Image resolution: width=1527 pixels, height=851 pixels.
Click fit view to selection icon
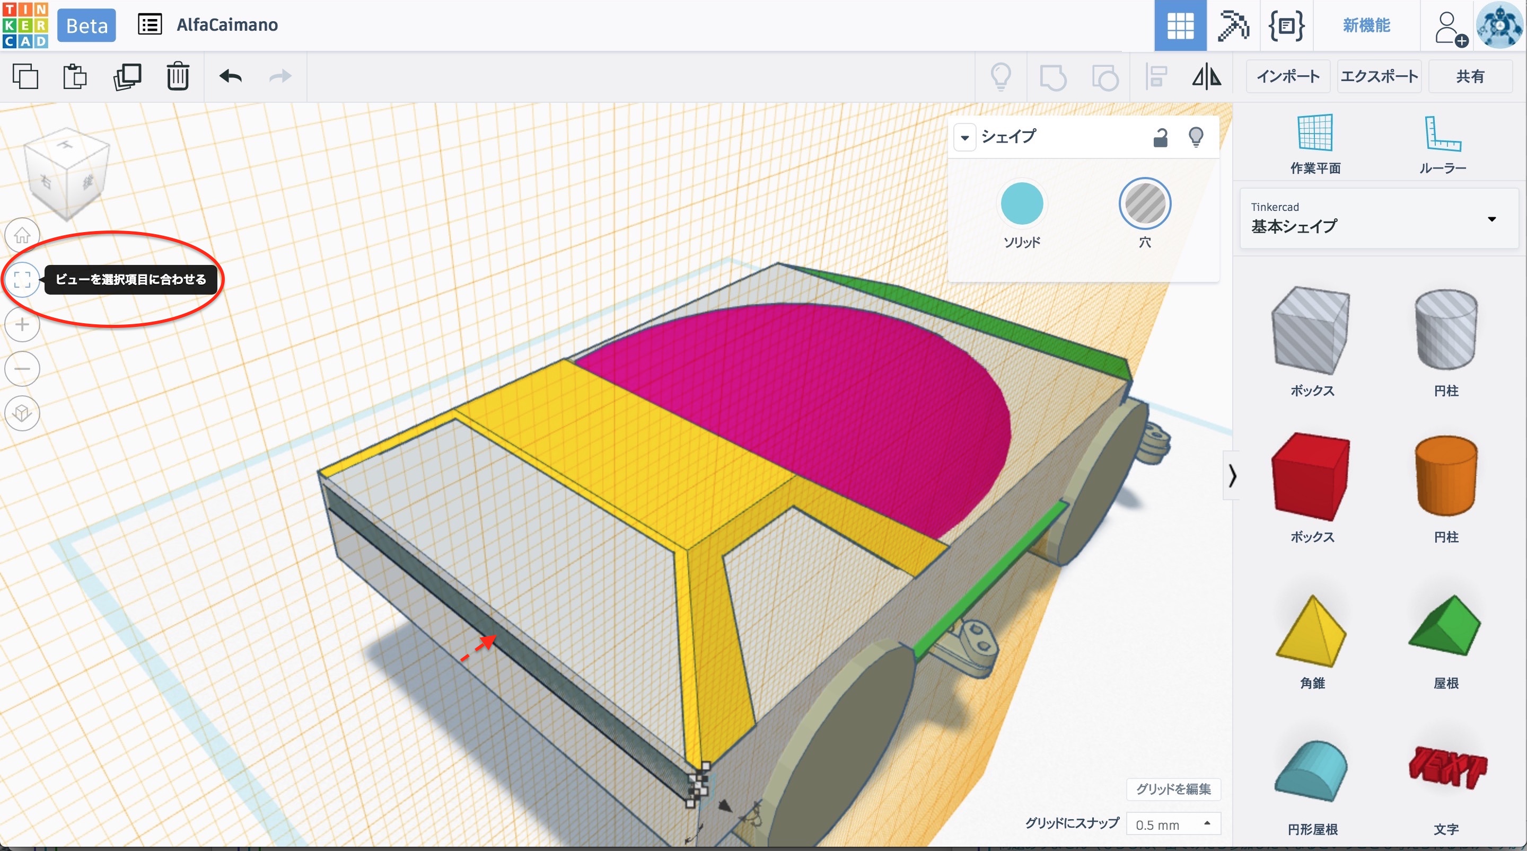point(22,279)
